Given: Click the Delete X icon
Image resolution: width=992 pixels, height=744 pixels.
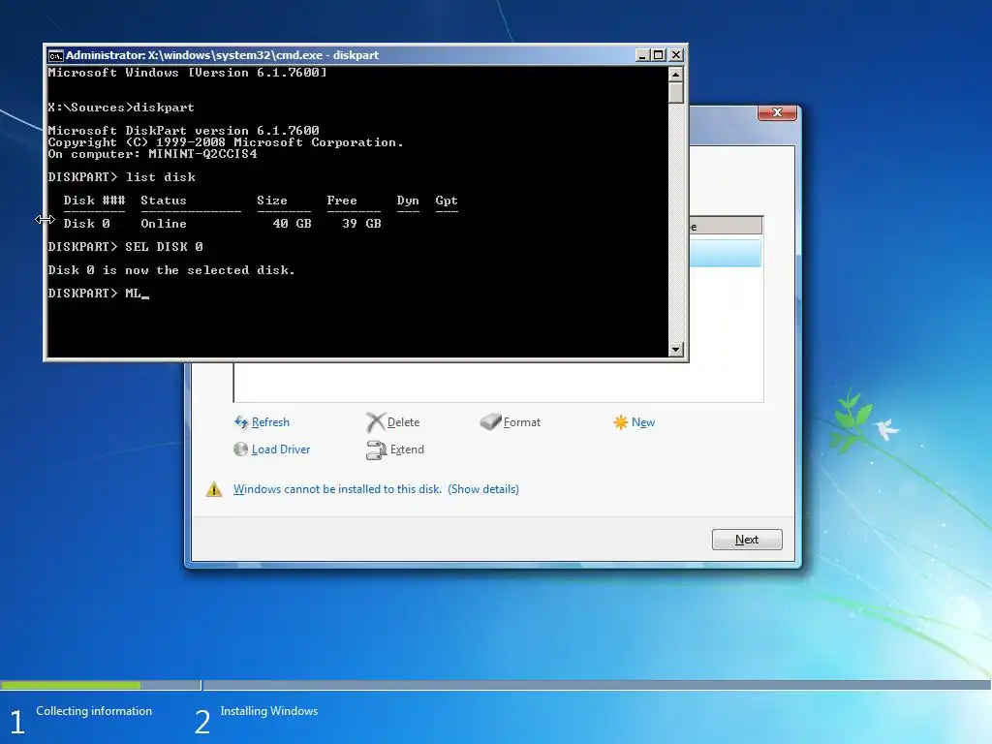Looking at the screenshot, I should (x=375, y=422).
